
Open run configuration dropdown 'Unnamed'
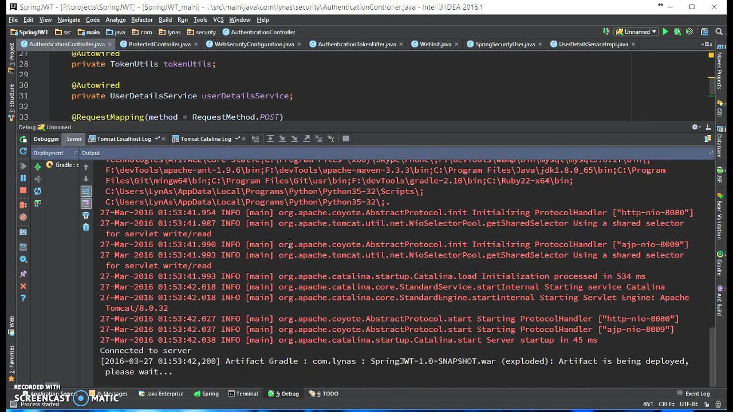click(x=636, y=32)
